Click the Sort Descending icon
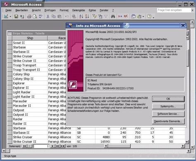 point(87,17)
